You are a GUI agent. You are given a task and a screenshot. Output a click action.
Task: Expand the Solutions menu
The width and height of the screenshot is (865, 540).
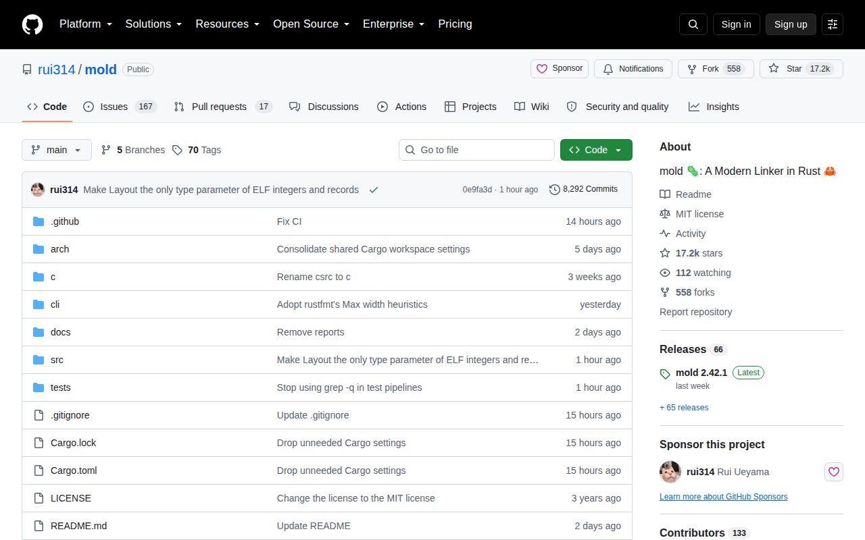153,24
